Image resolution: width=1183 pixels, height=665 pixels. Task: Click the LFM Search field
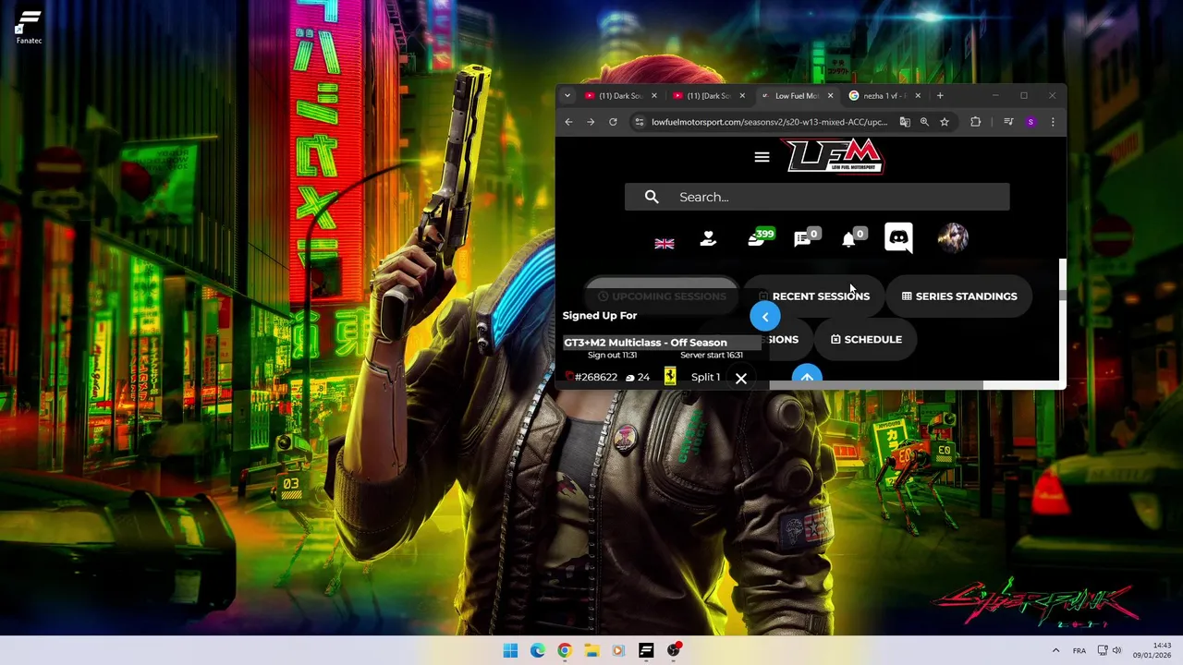817,197
